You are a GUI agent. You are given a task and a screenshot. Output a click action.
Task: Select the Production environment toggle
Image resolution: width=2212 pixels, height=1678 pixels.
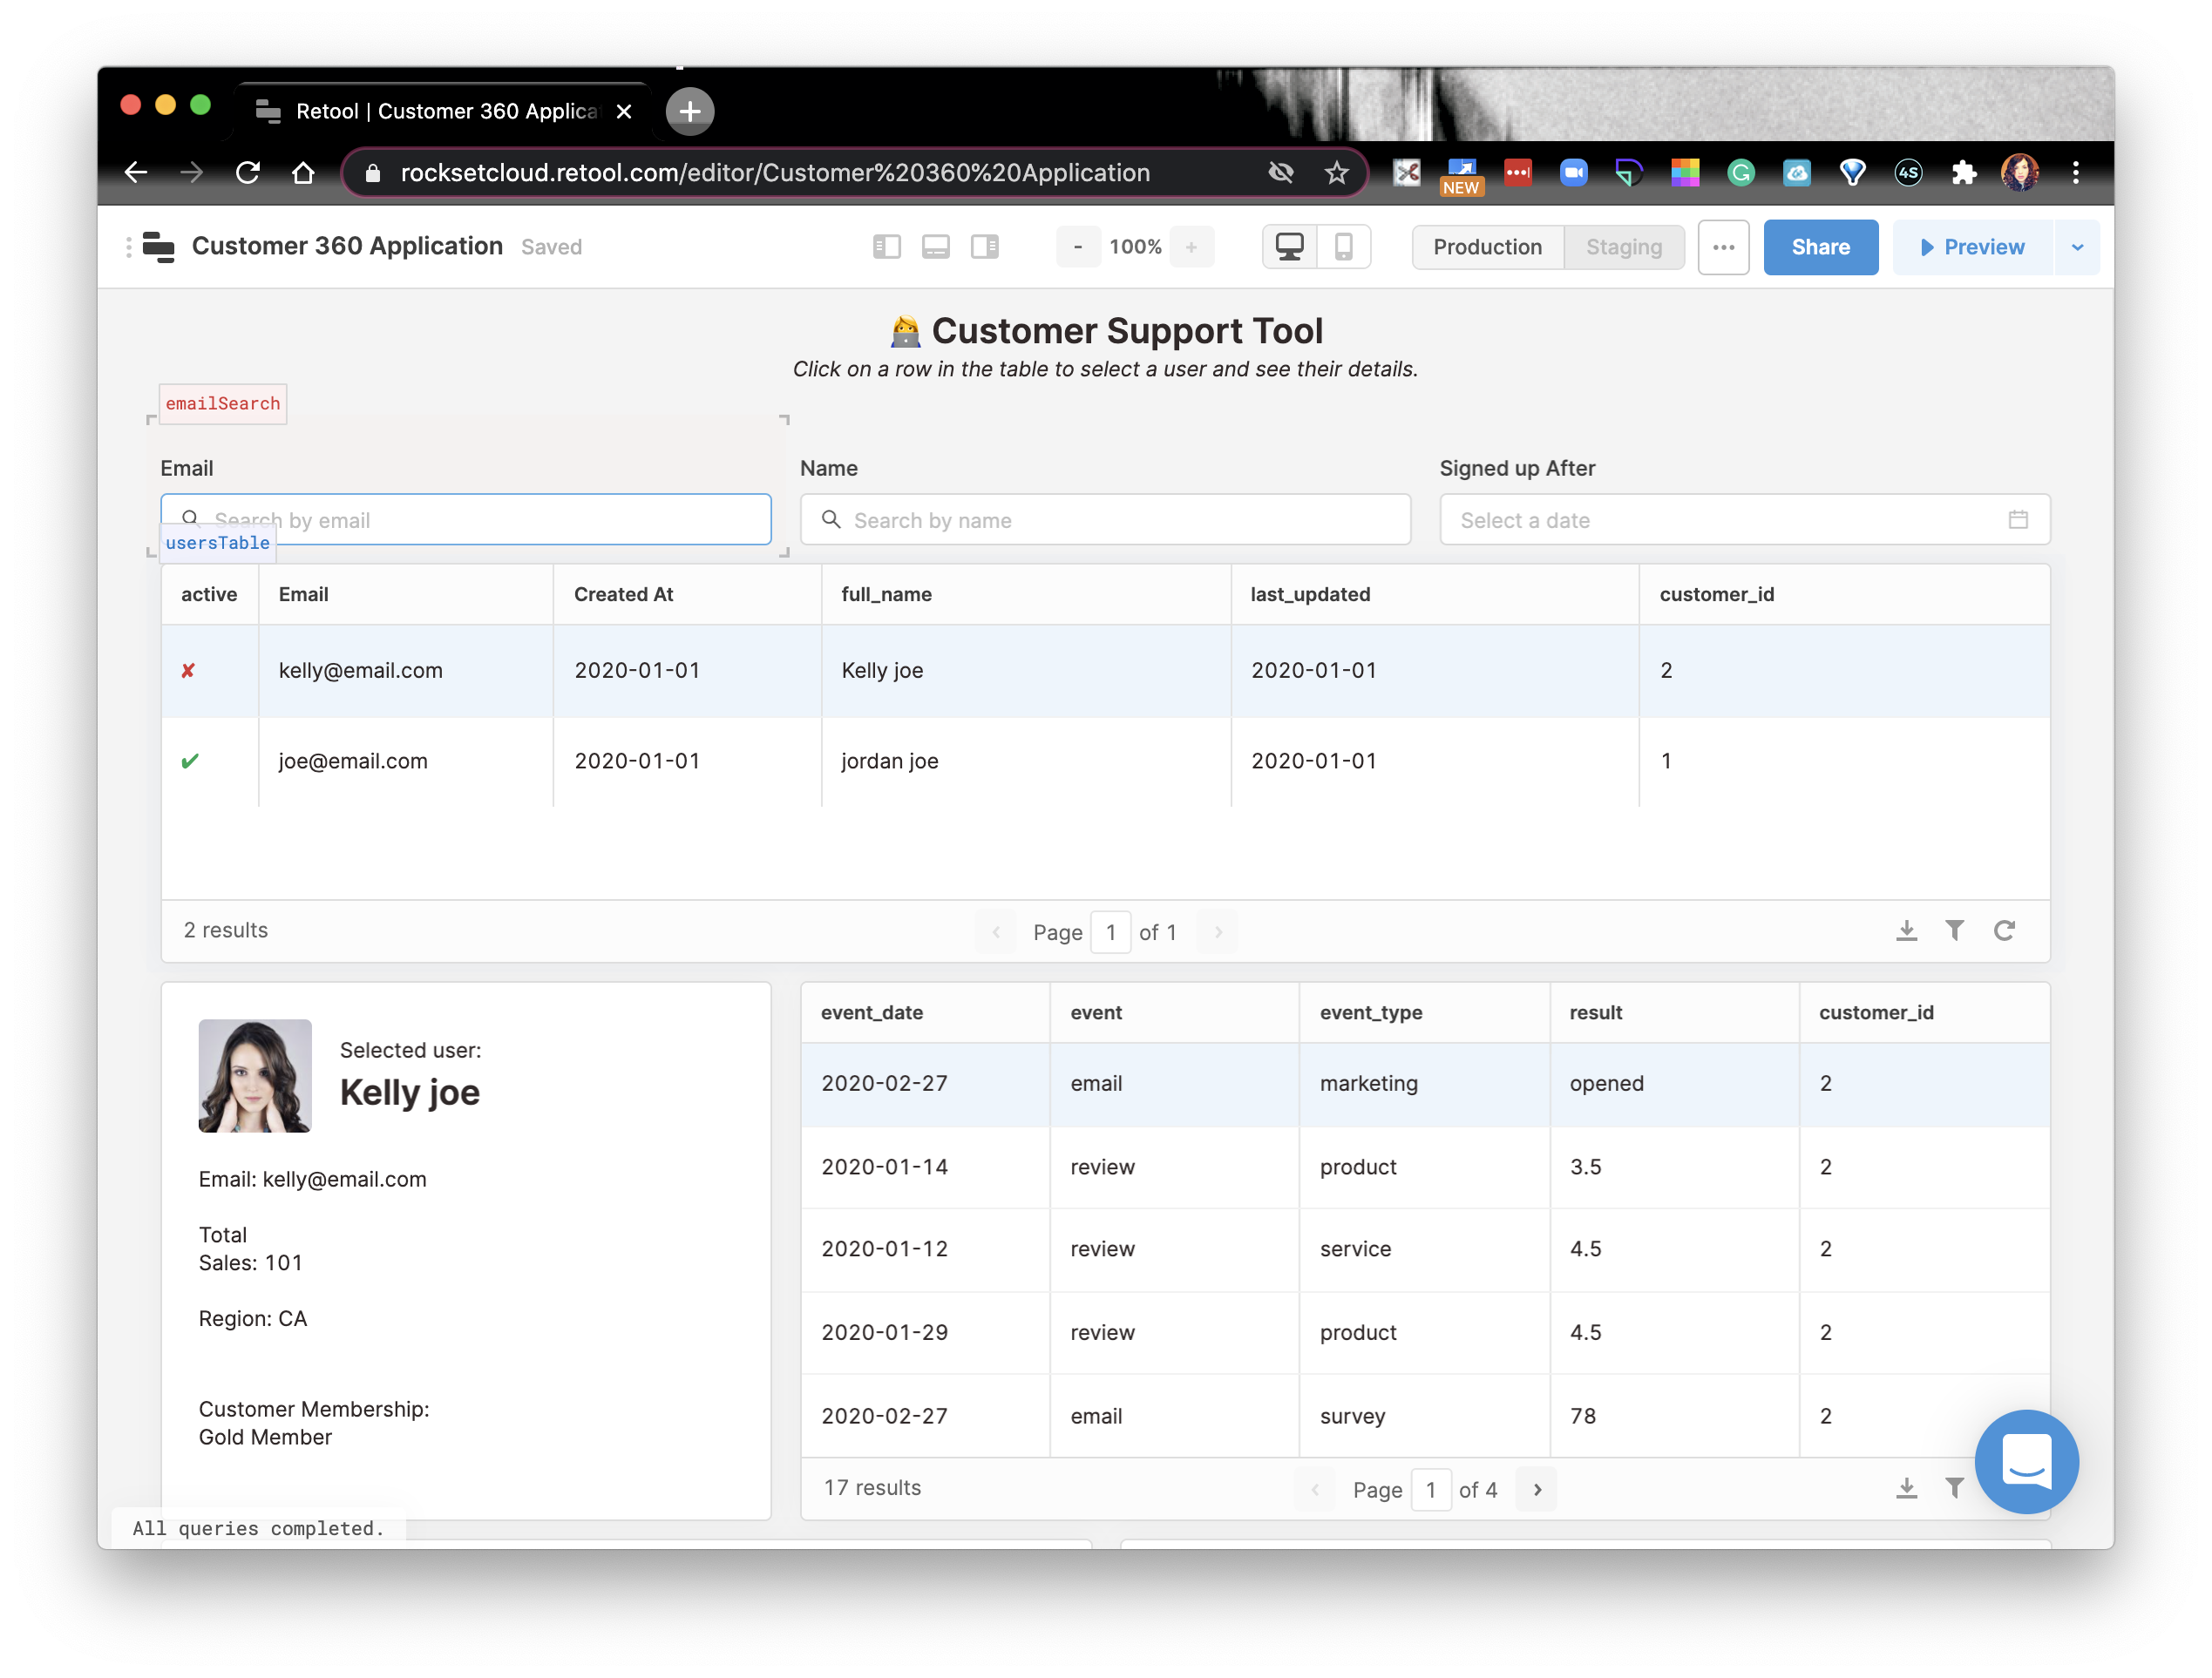tap(1486, 245)
